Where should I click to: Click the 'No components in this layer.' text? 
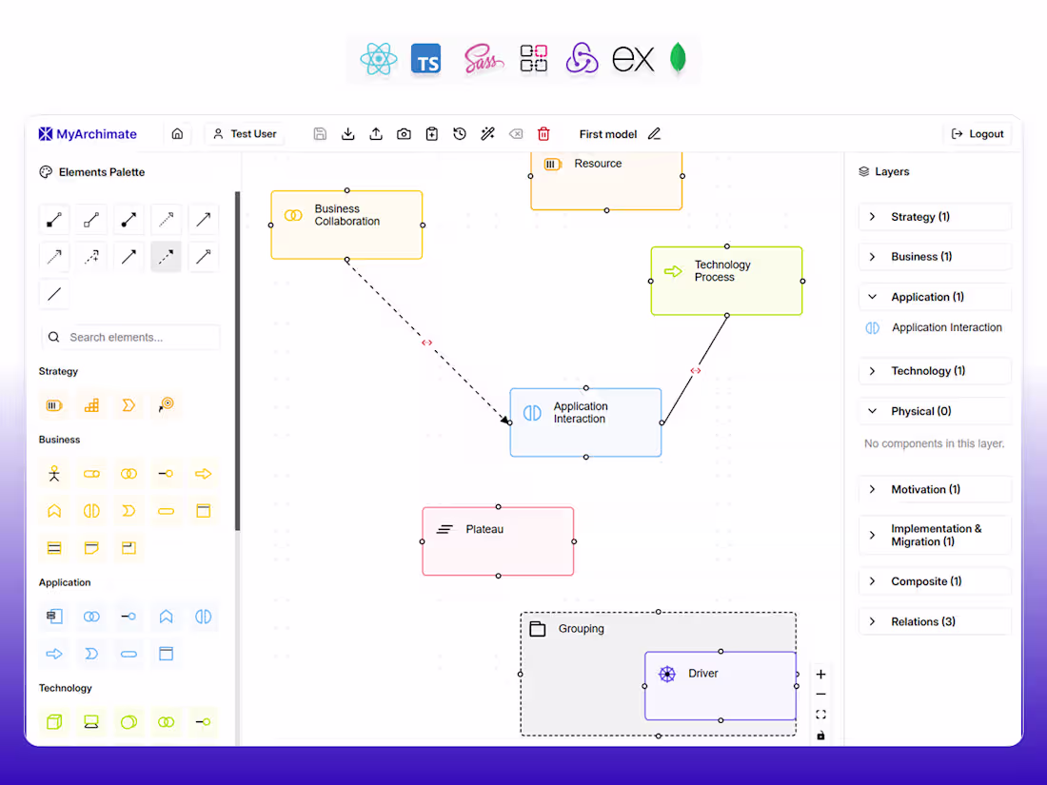tap(934, 443)
